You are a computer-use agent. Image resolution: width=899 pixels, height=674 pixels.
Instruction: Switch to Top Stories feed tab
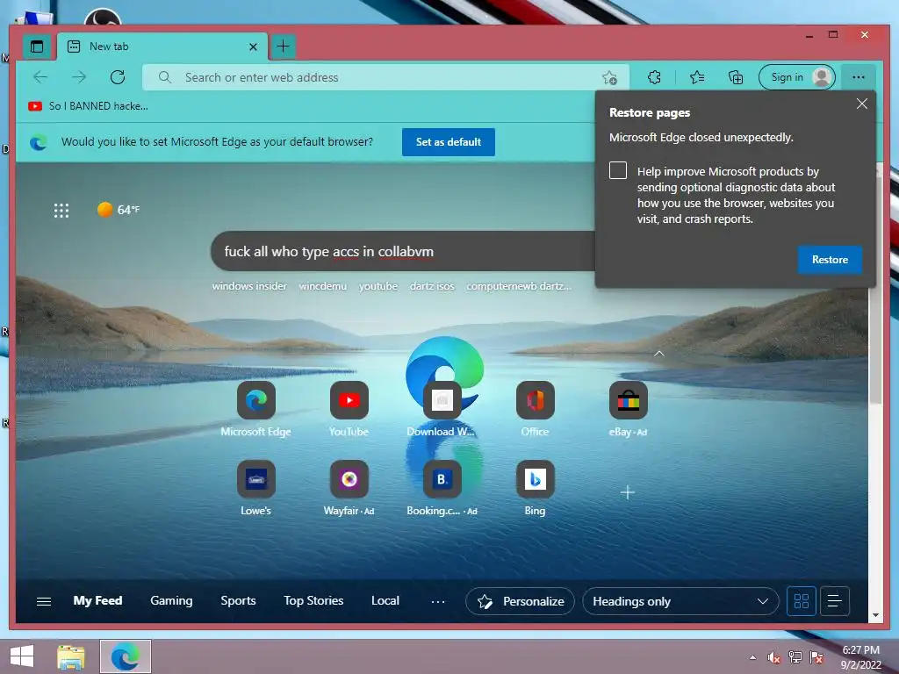point(313,600)
